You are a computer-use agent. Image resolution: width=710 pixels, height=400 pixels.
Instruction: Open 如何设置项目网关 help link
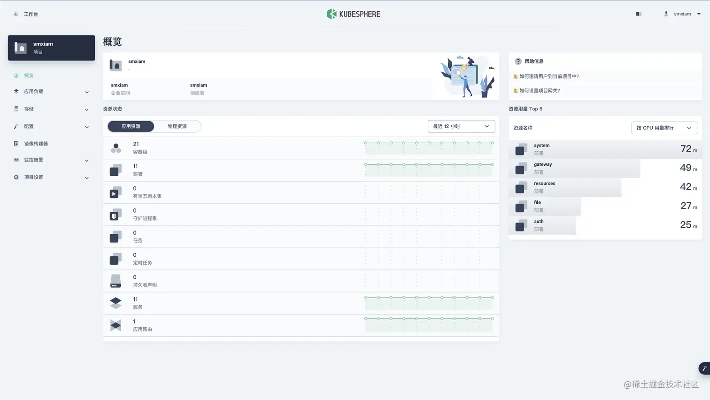540,91
